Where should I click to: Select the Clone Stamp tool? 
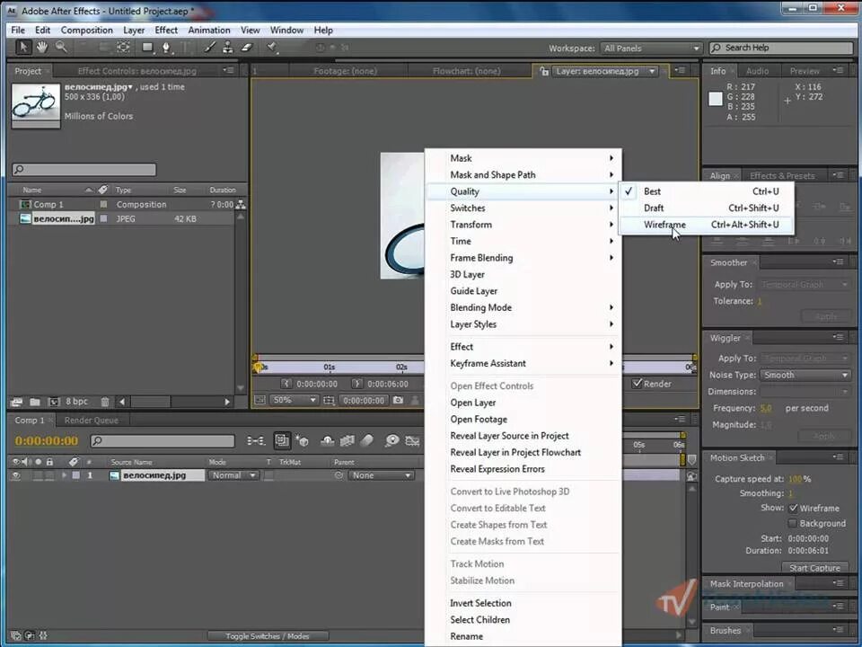tap(227, 48)
